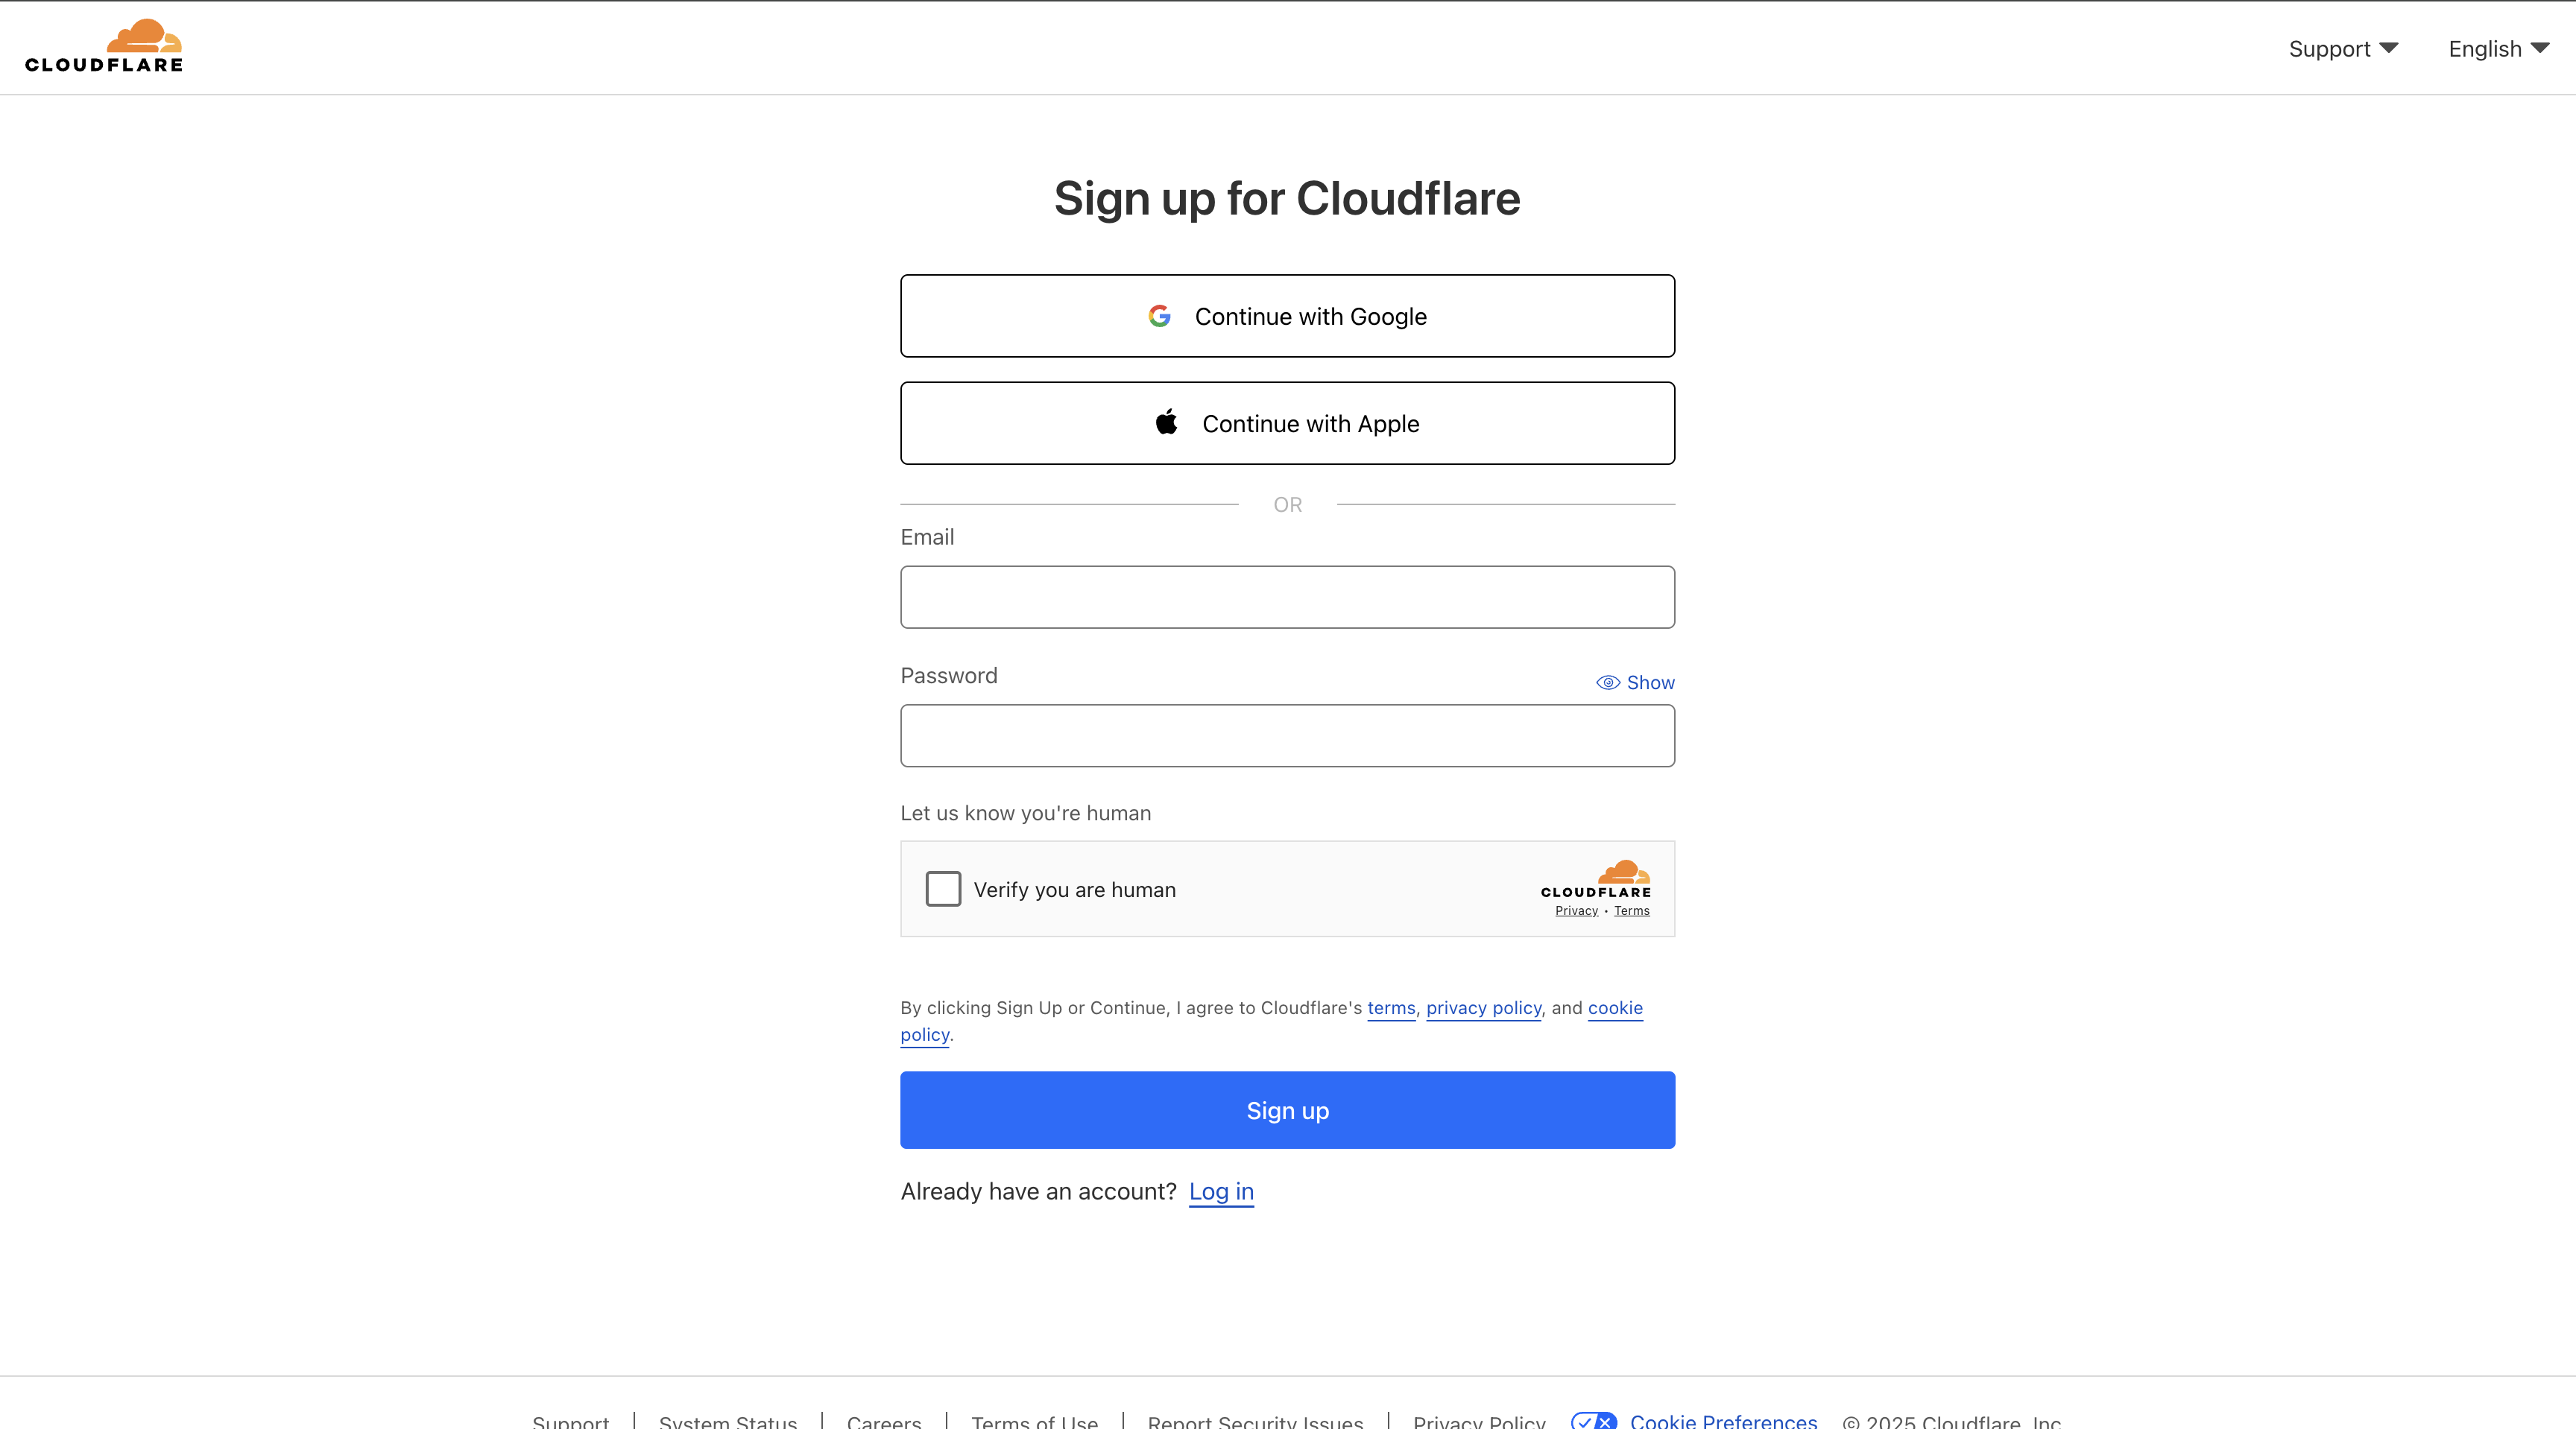
Task: Open the privacy policy link
Action: click(x=1483, y=1008)
